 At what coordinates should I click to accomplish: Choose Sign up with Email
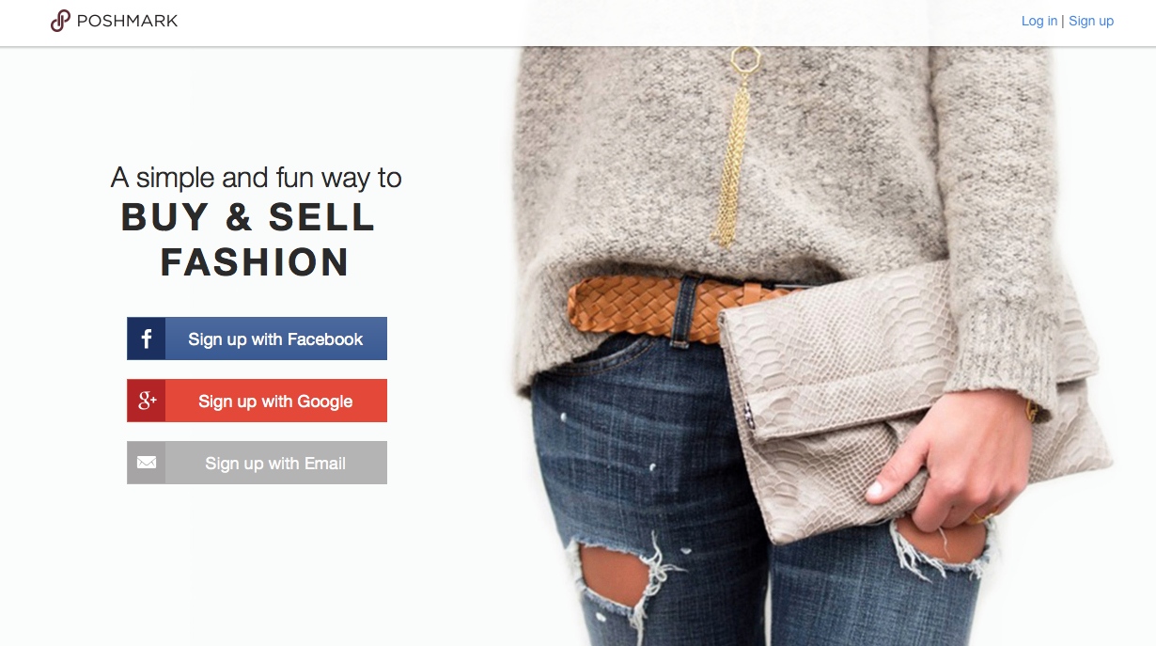click(257, 463)
